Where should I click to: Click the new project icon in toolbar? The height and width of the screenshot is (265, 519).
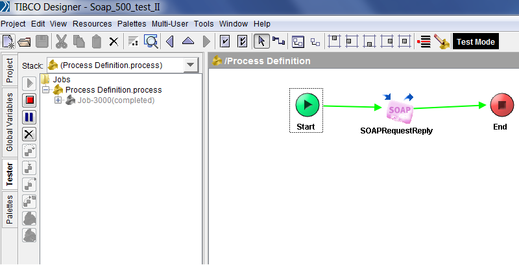8,42
